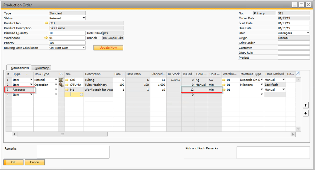The image size is (315, 170).
Task: Click the material cart icon in row 1
Action: [61, 80]
